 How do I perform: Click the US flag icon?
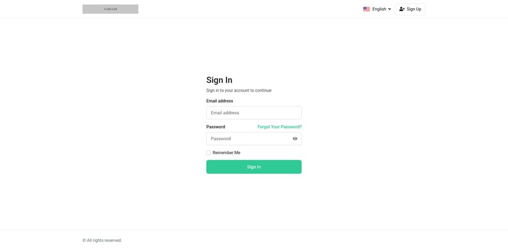click(x=366, y=9)
